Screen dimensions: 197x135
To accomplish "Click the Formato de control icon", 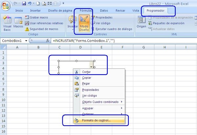I will point(77,120).
